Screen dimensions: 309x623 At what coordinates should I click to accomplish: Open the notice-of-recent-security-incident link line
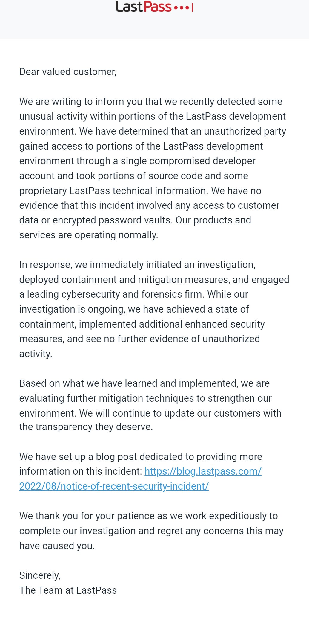point(114,486)
